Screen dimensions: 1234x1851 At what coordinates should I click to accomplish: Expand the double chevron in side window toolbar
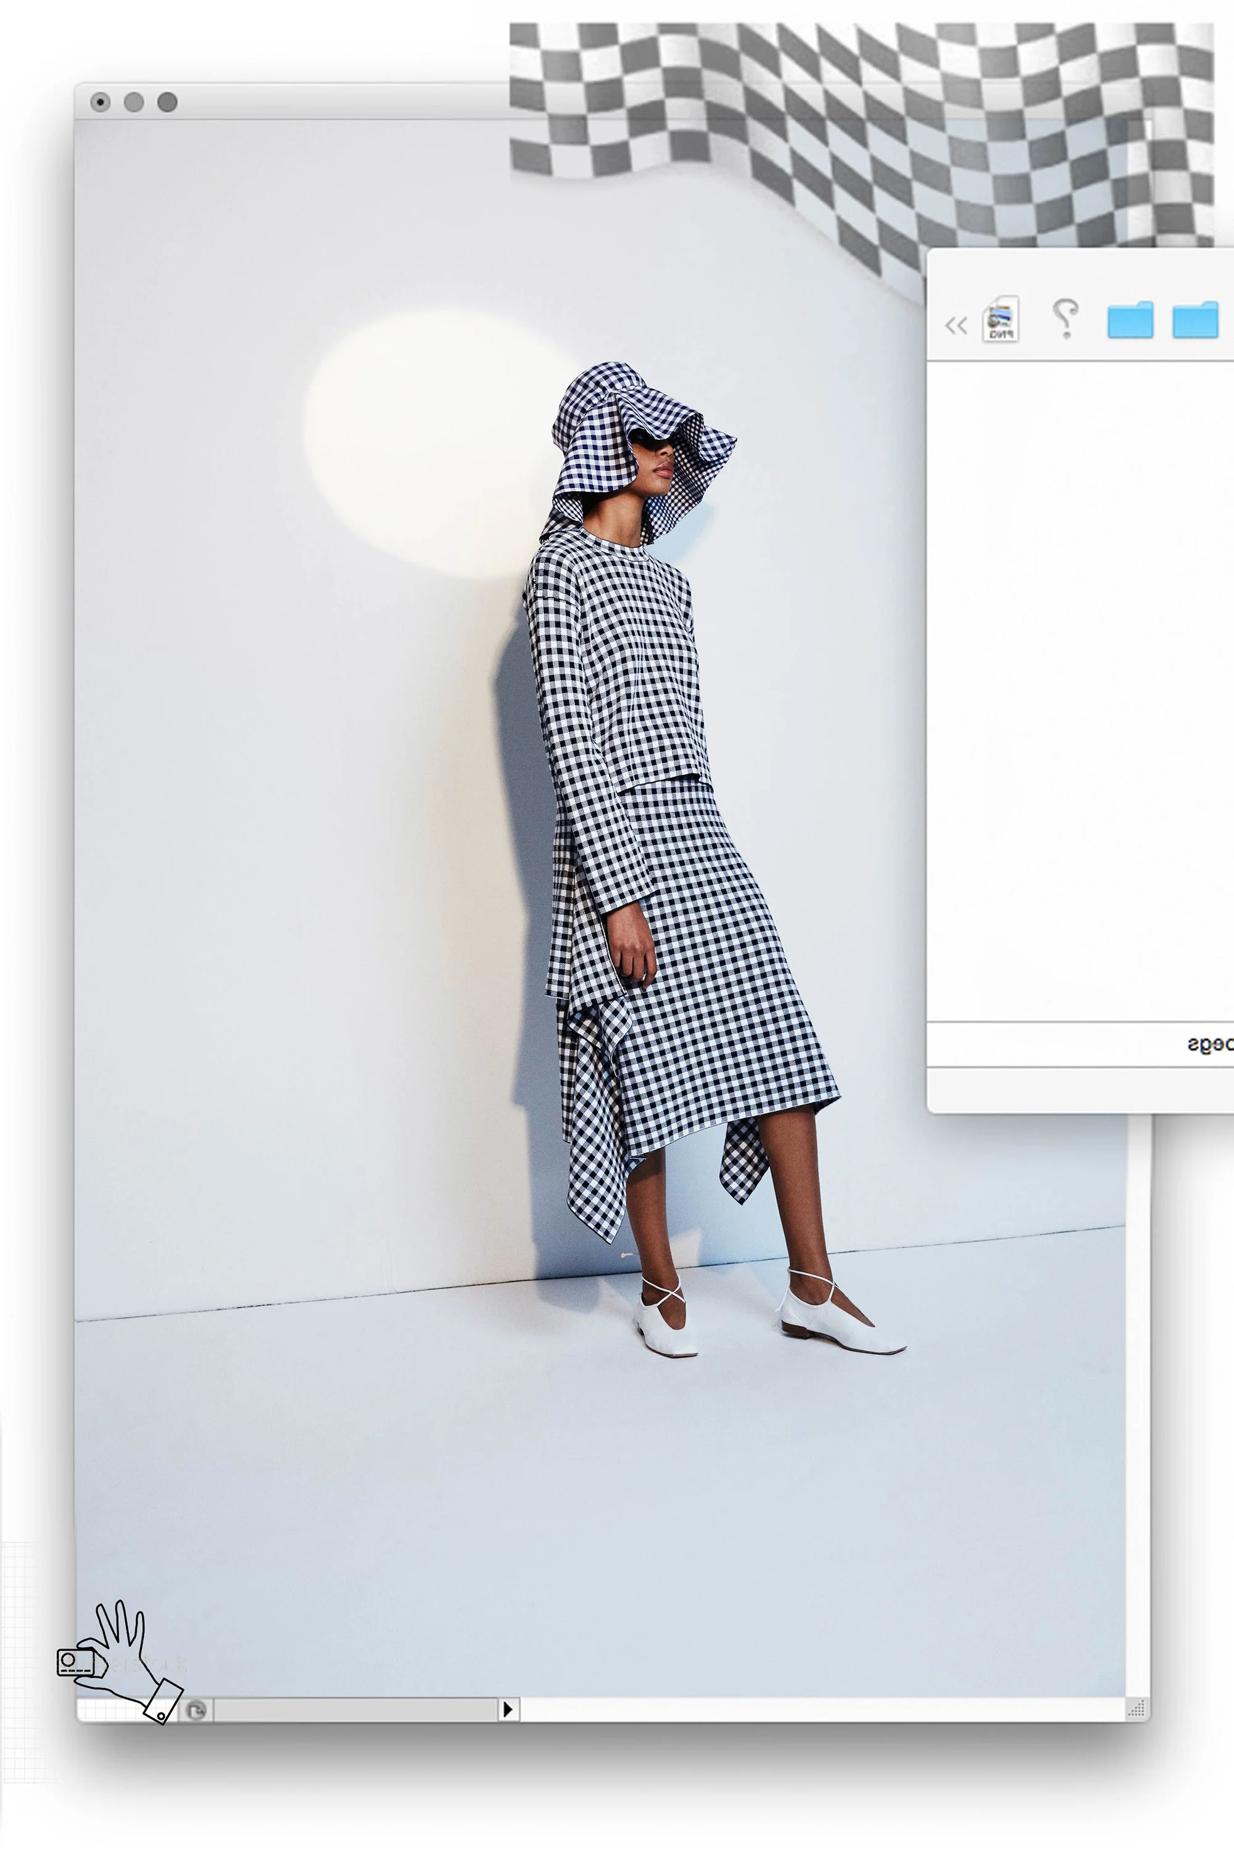click(955, 325)
